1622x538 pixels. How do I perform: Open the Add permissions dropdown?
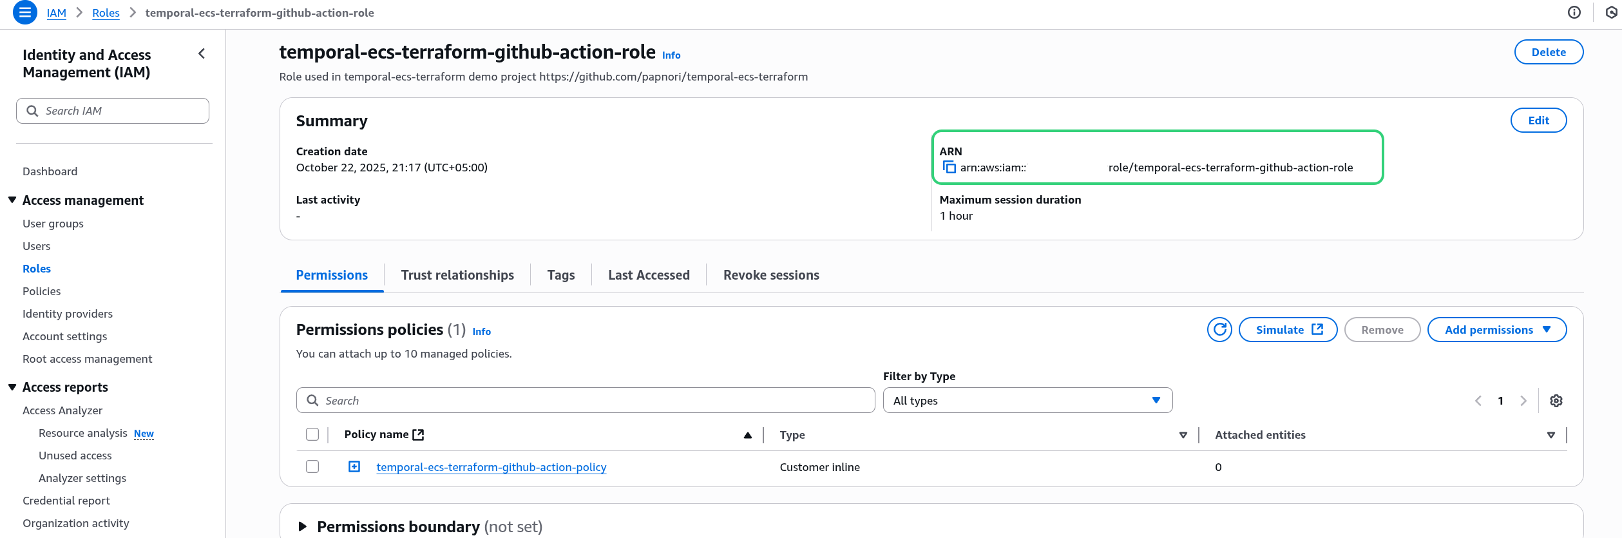point(1496,330)
